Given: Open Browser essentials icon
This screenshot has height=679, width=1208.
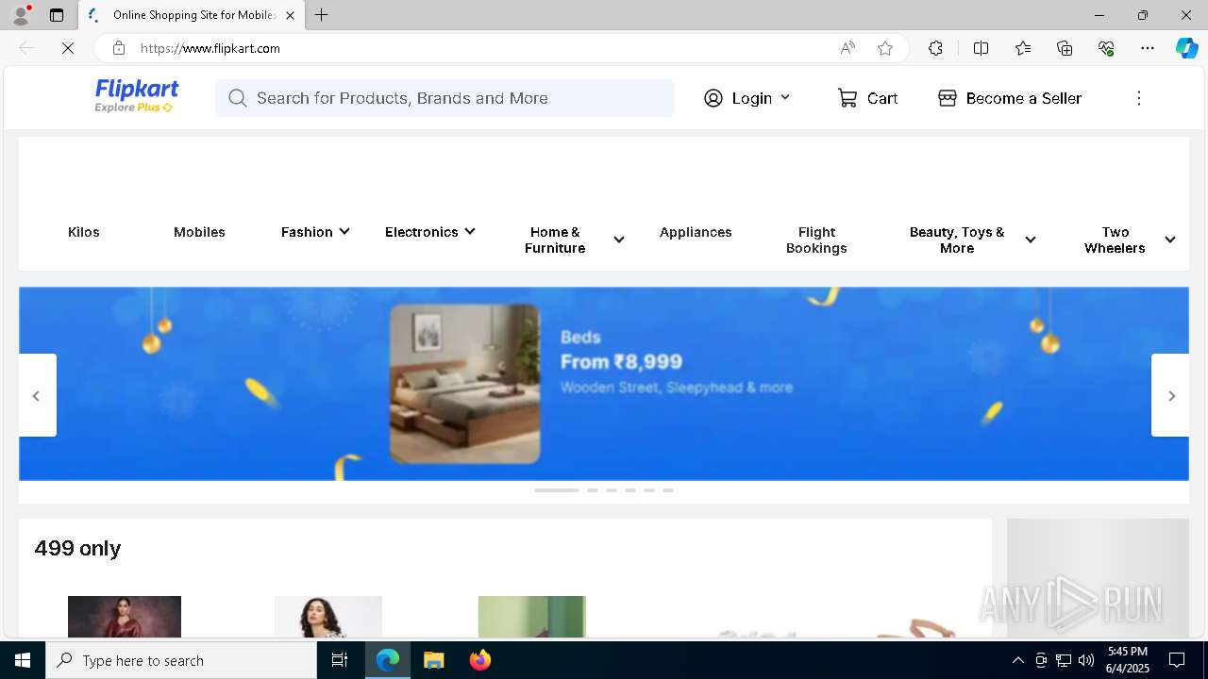Looking at the screenshot, I should [1106, 48].
